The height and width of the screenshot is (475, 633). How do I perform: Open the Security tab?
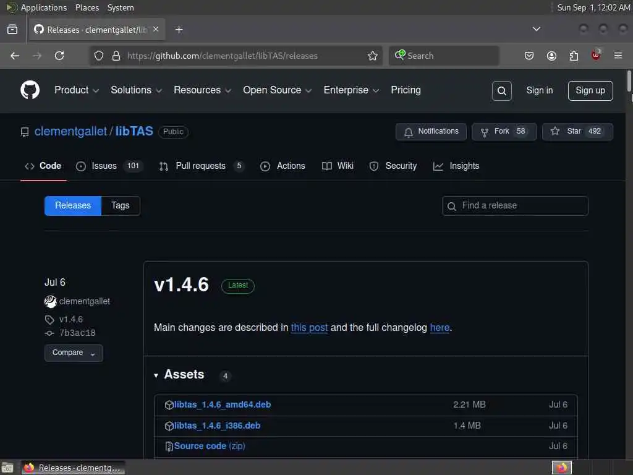393,166
